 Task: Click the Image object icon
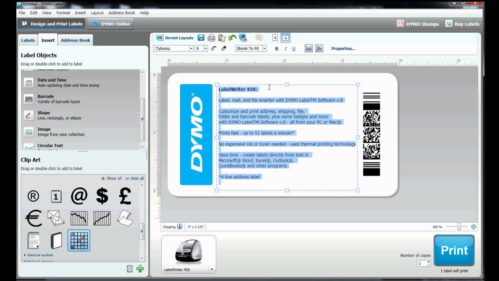tap(29, 132)
